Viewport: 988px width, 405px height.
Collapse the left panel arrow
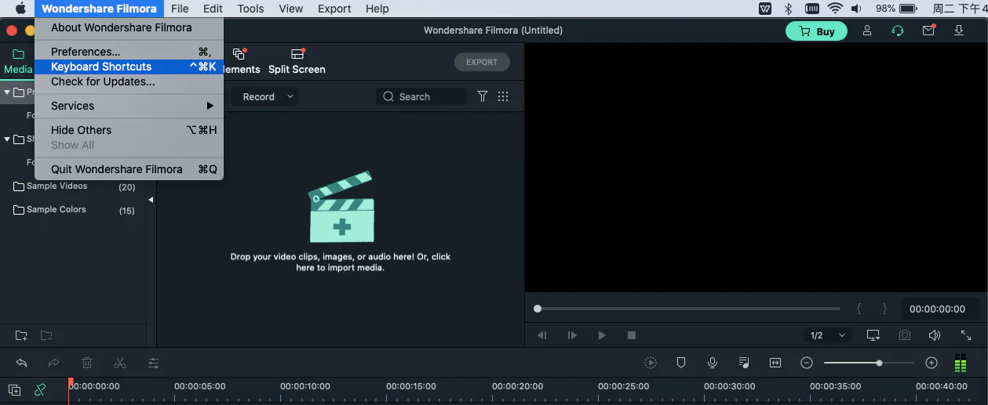(151, 200)
